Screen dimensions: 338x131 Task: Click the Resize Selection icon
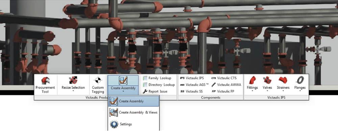[x=73, y=80]
